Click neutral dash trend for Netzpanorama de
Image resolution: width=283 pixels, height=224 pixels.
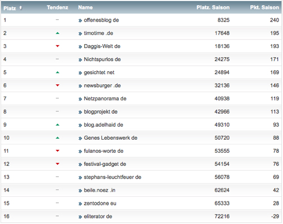57,98
